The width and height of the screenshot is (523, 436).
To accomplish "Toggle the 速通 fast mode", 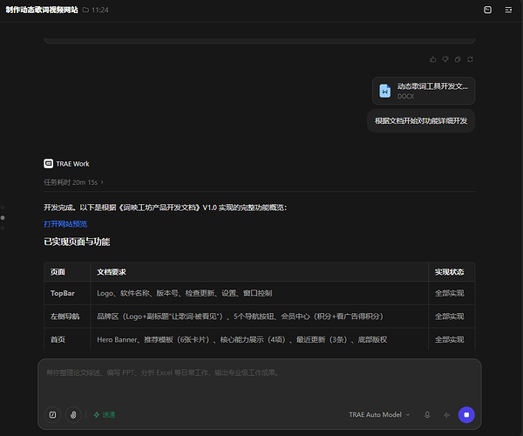I will (105, 415).
